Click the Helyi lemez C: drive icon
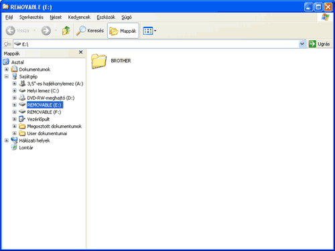This screenshot has height=251, width=335. (22, 90)
